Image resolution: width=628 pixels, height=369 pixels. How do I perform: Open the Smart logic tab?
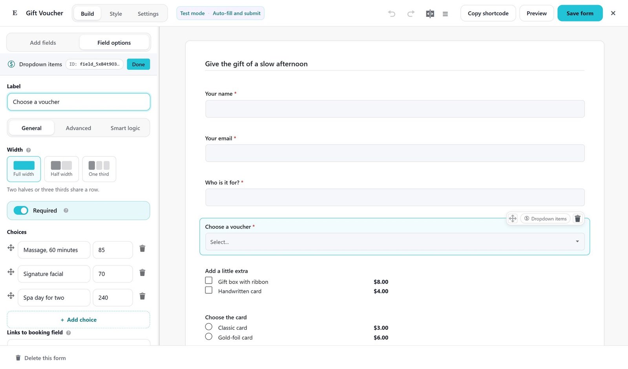[125, 128]
